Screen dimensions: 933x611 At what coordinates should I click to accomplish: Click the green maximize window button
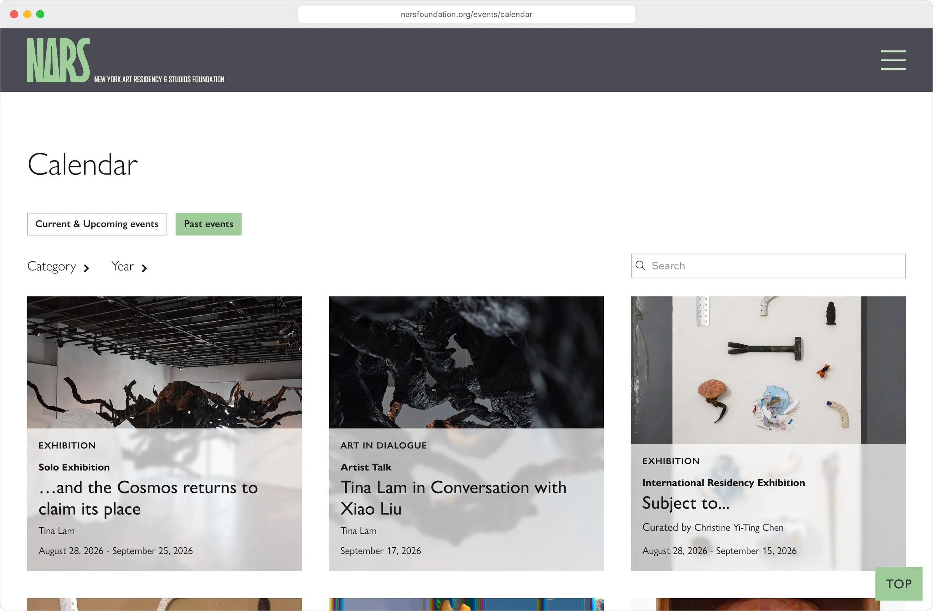tap(40, 14)
